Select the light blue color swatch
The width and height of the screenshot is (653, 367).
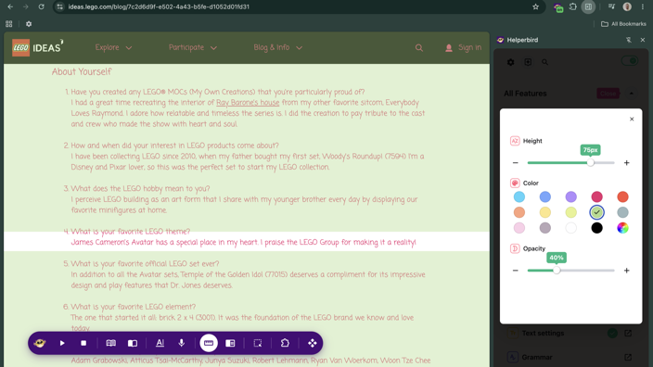pyautogui.click(x=519, y=196)
